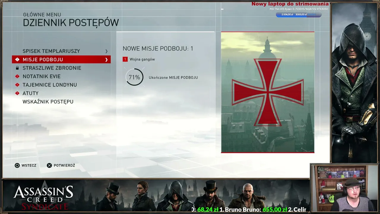This screenshot has height=214, width=380.
Task: Click the 'GŁÓWNE MENU' breadcrumb text
Action: tap(42, 15)
